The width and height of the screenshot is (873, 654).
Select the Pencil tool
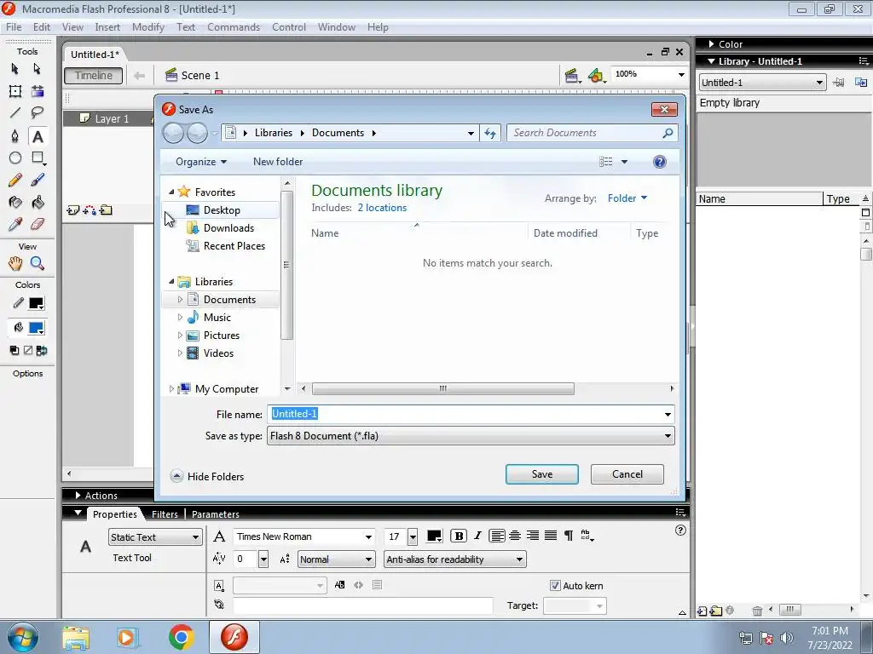click(x=15, y=181)
